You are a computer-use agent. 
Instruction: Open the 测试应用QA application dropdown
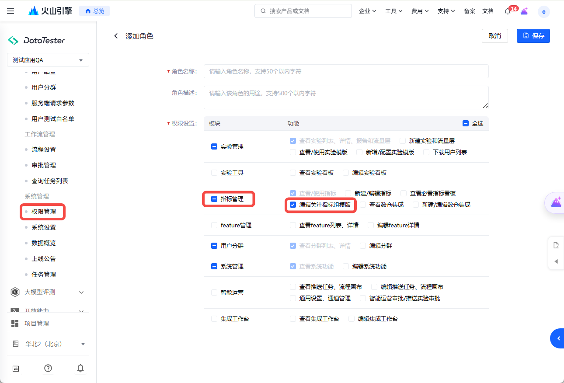(x=48, y=60)
